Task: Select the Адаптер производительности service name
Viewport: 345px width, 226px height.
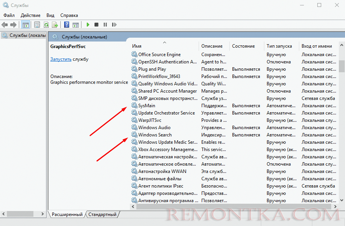Action: [168, 193]
